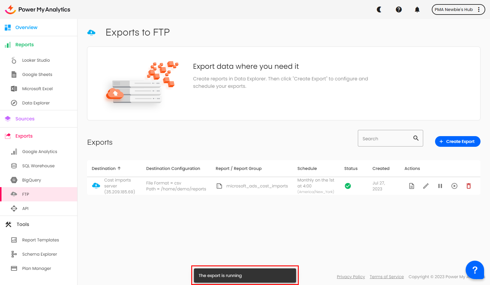Open the floating help chat button
The height and width of the screenshot is (285, 490).
[x=475, y=270]
